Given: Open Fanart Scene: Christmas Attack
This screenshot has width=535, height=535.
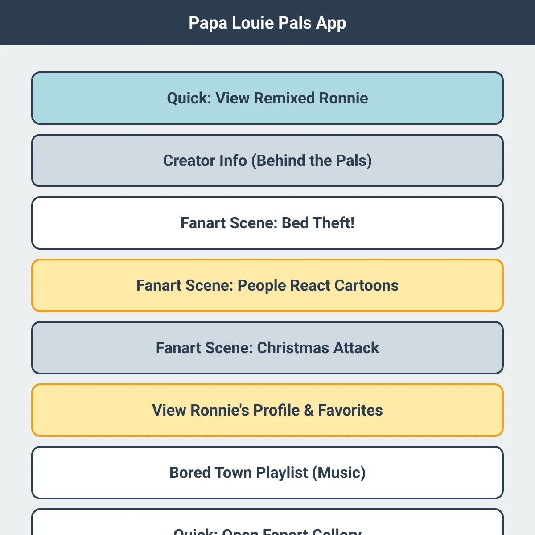Looking at the screenshot, I should [267, 348].
